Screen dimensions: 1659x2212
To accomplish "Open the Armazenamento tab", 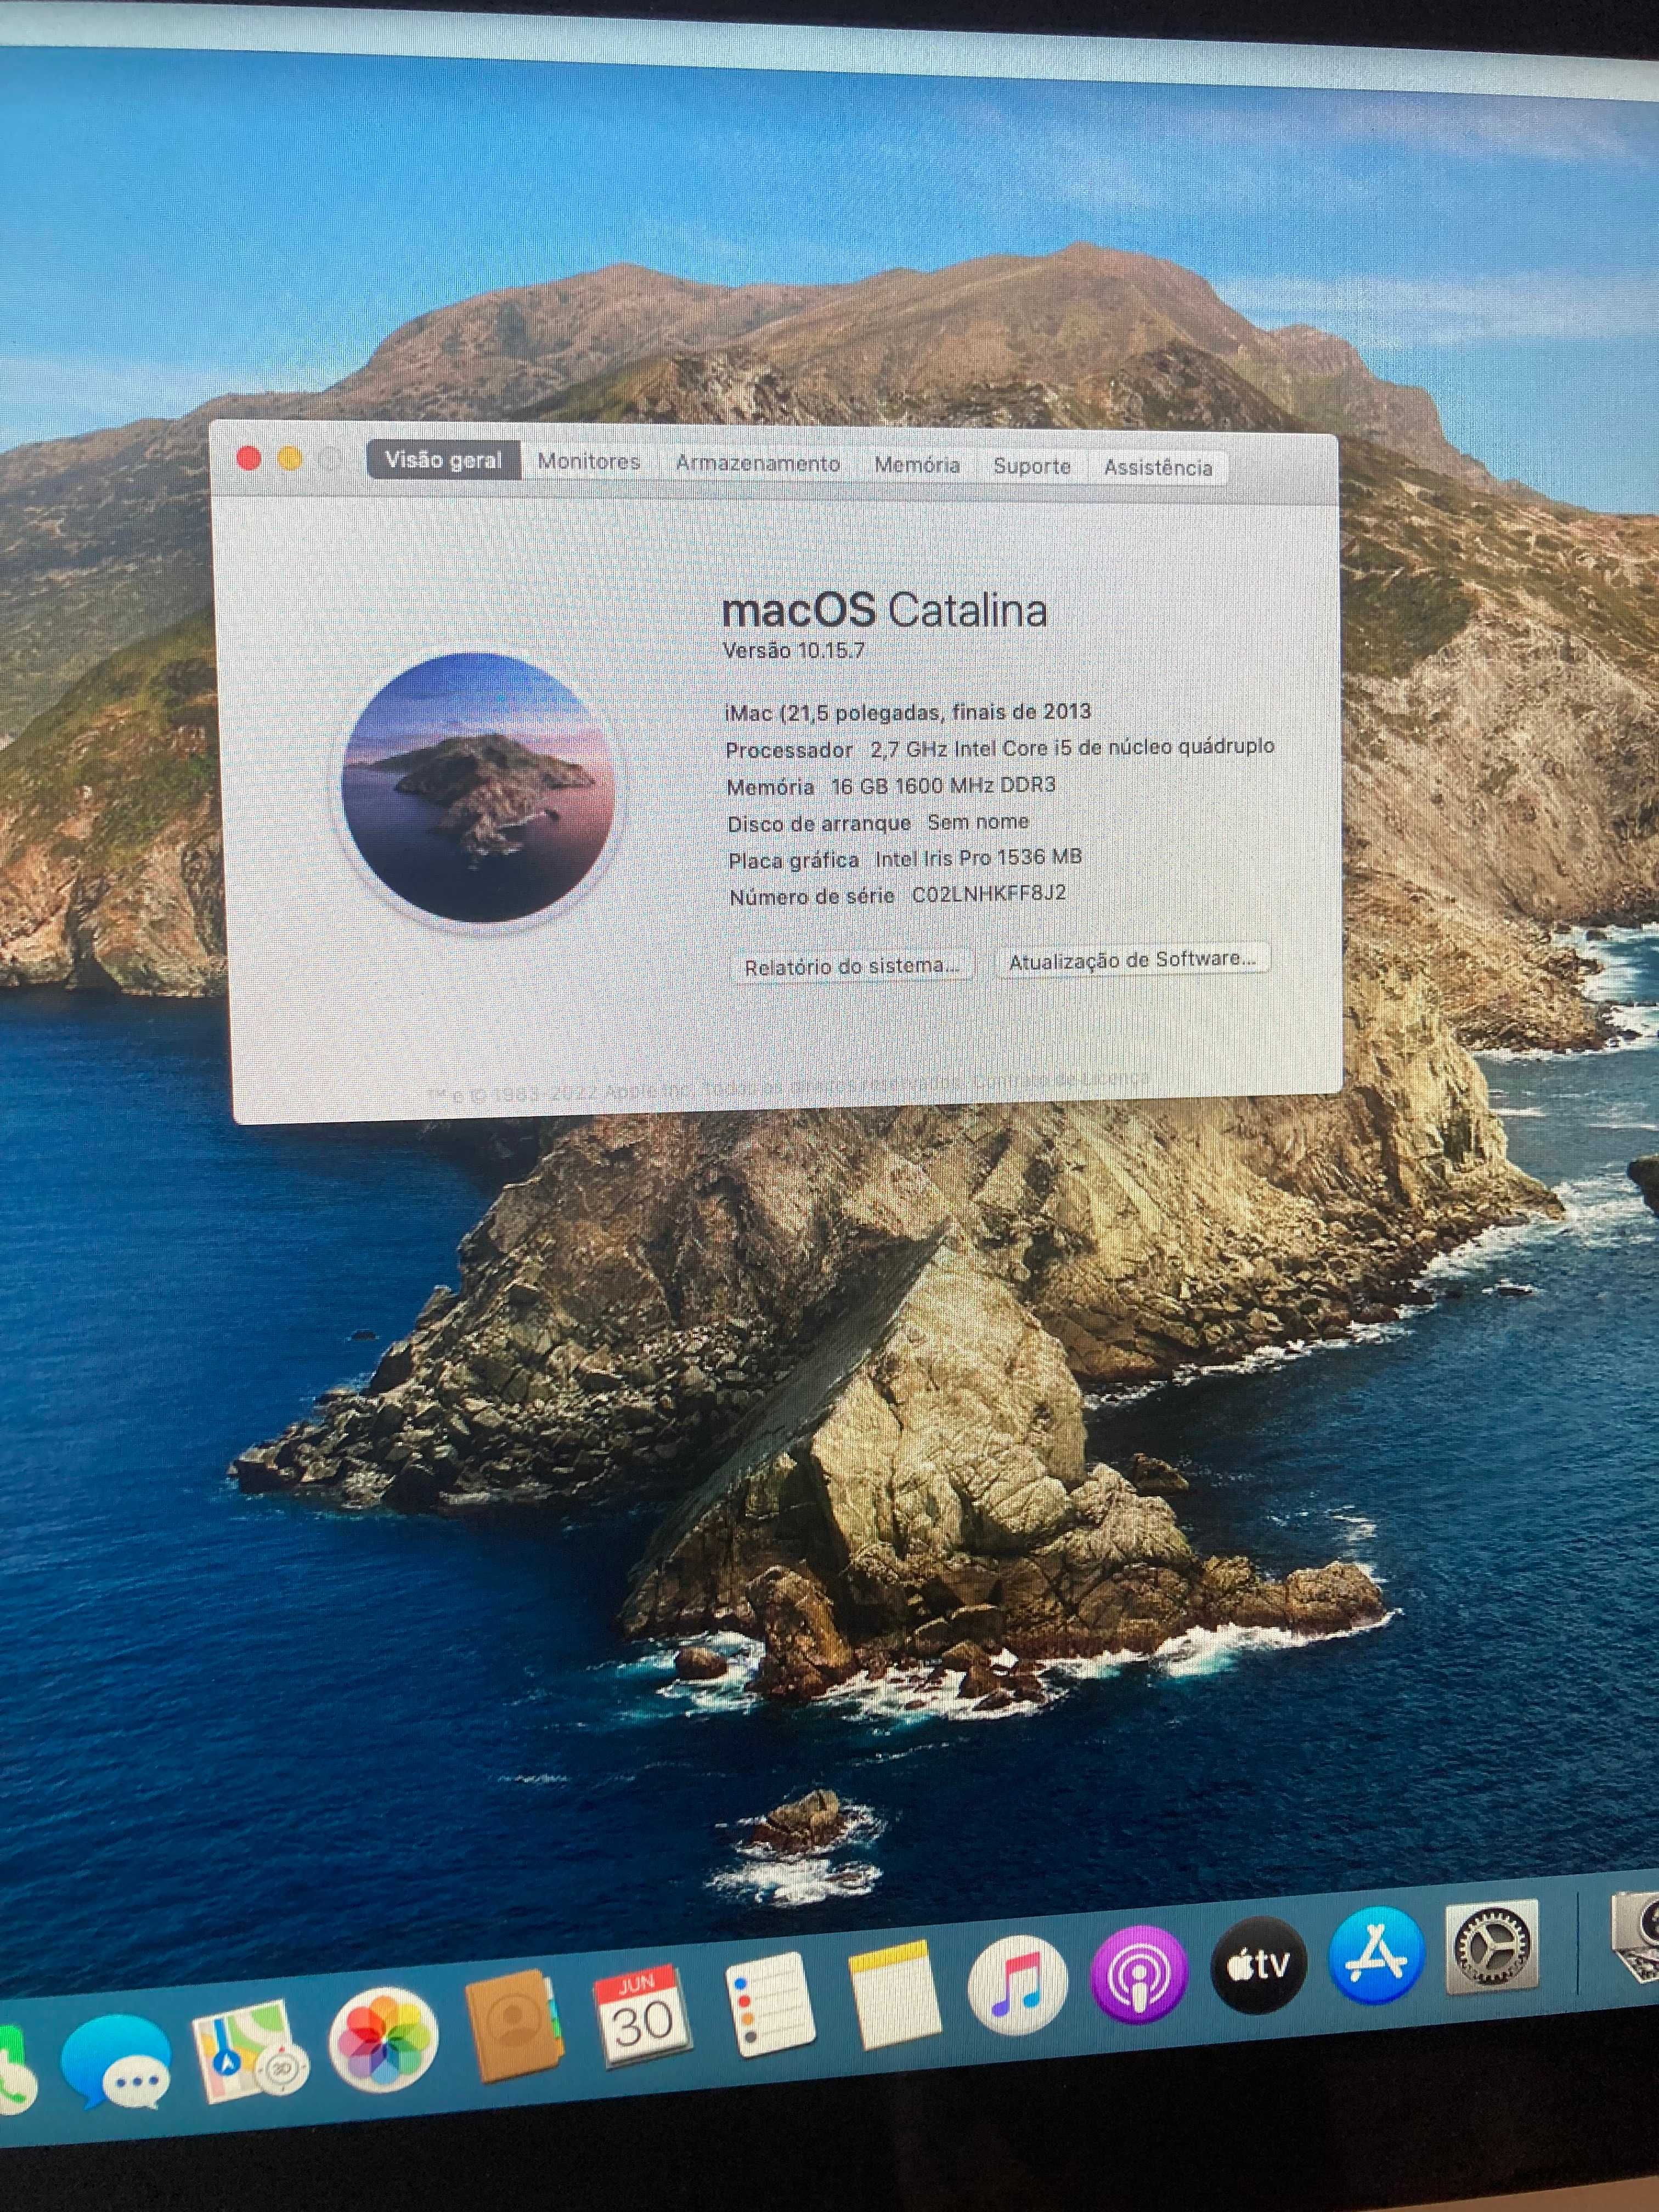I will (757, 463).
